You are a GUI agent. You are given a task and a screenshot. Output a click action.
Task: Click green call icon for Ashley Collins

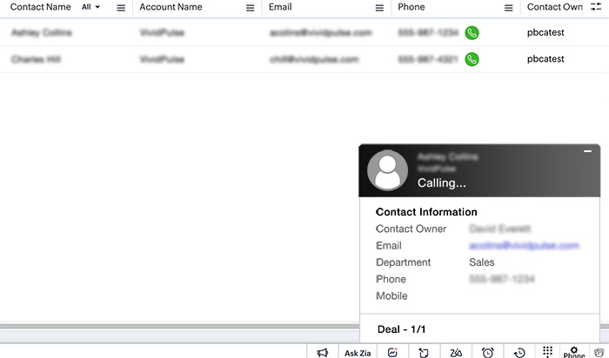tap(472, 33)
